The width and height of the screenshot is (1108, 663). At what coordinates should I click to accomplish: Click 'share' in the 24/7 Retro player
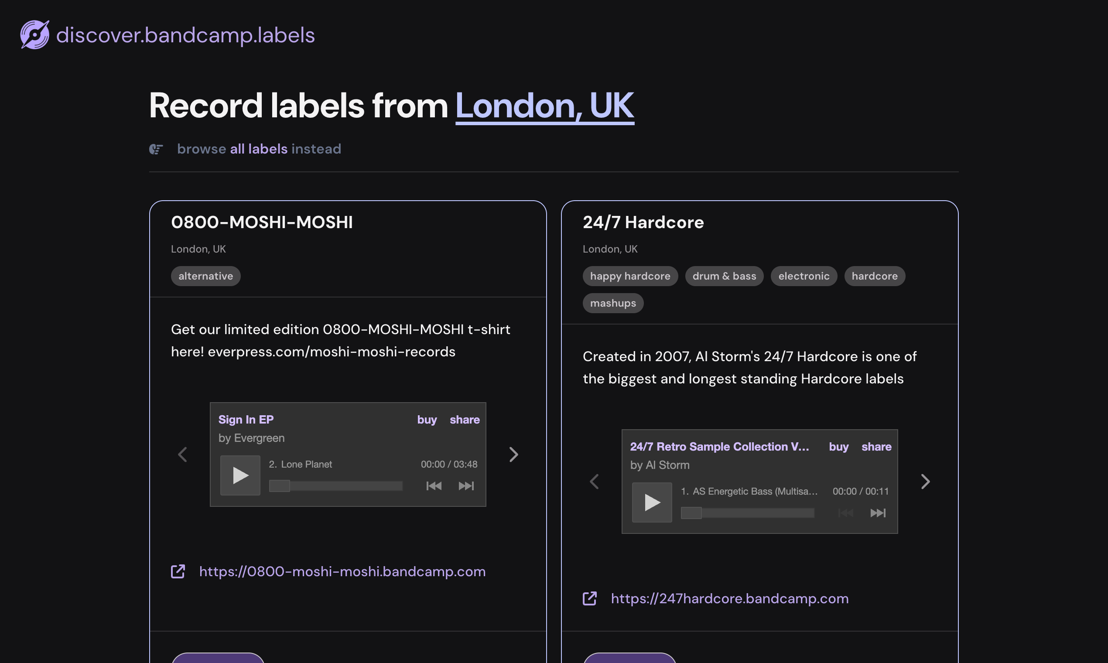(876, 447)
